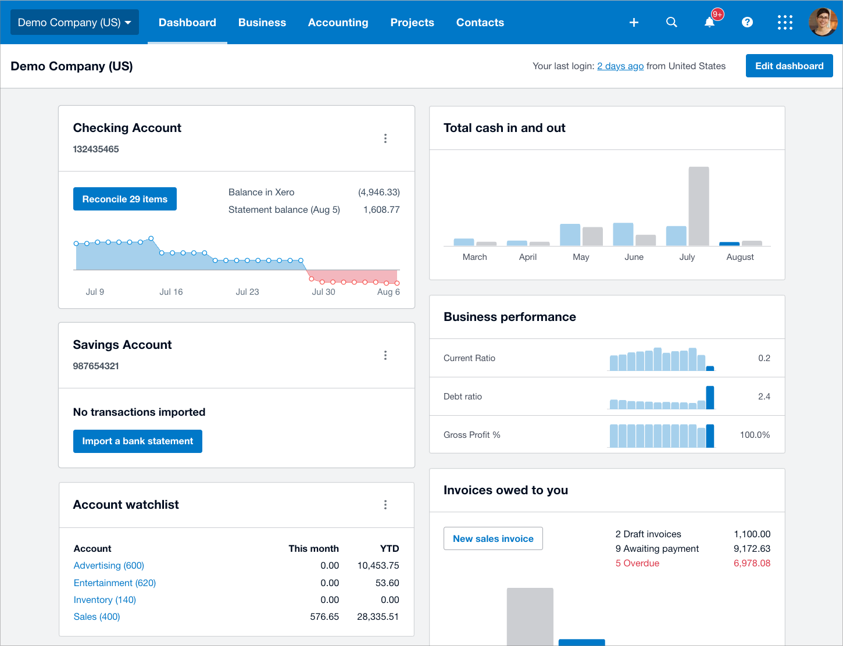This screenshot has height=646, width=843.
Task: Open the notifications bell icon
Action: click(710, 22)
